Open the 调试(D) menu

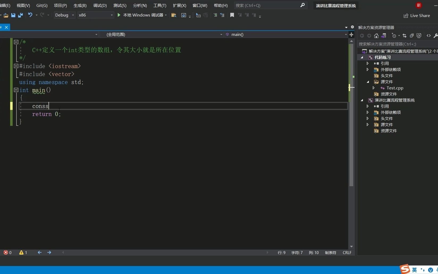coord(100,5)
